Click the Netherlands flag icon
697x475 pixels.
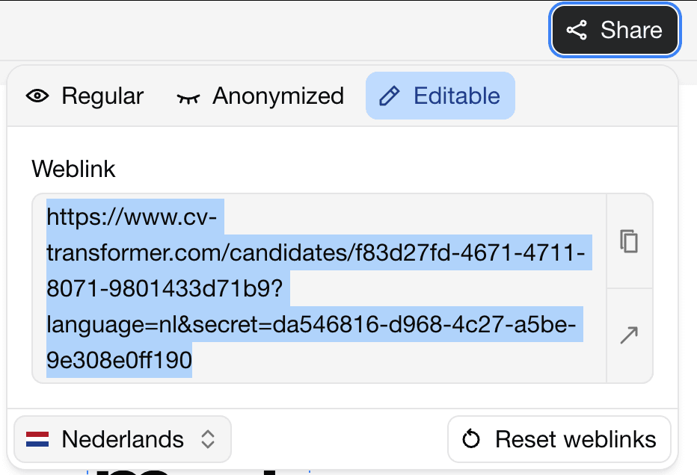pyautogui.click(x=37, y=439)
